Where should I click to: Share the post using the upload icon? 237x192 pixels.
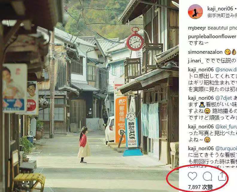(222, 176)
